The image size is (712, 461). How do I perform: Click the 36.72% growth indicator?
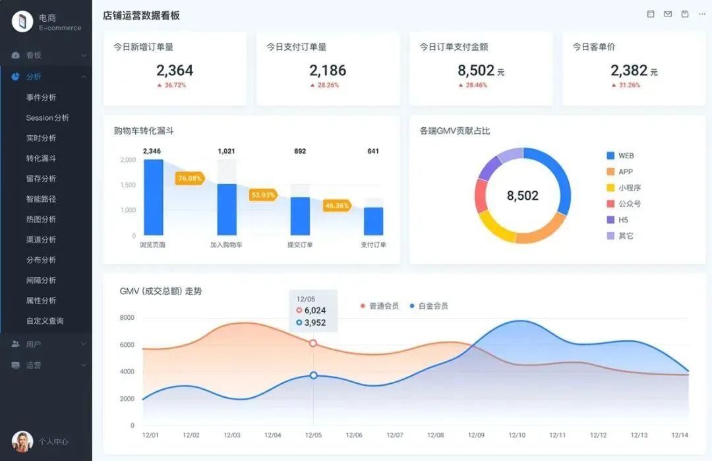pyautogui.click(x=171, y=85)
